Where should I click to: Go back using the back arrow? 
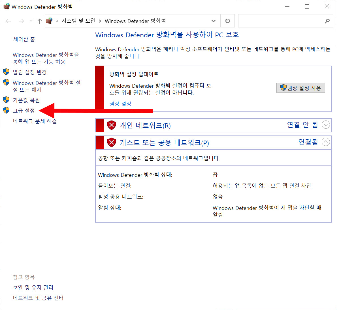click(8, 21)
